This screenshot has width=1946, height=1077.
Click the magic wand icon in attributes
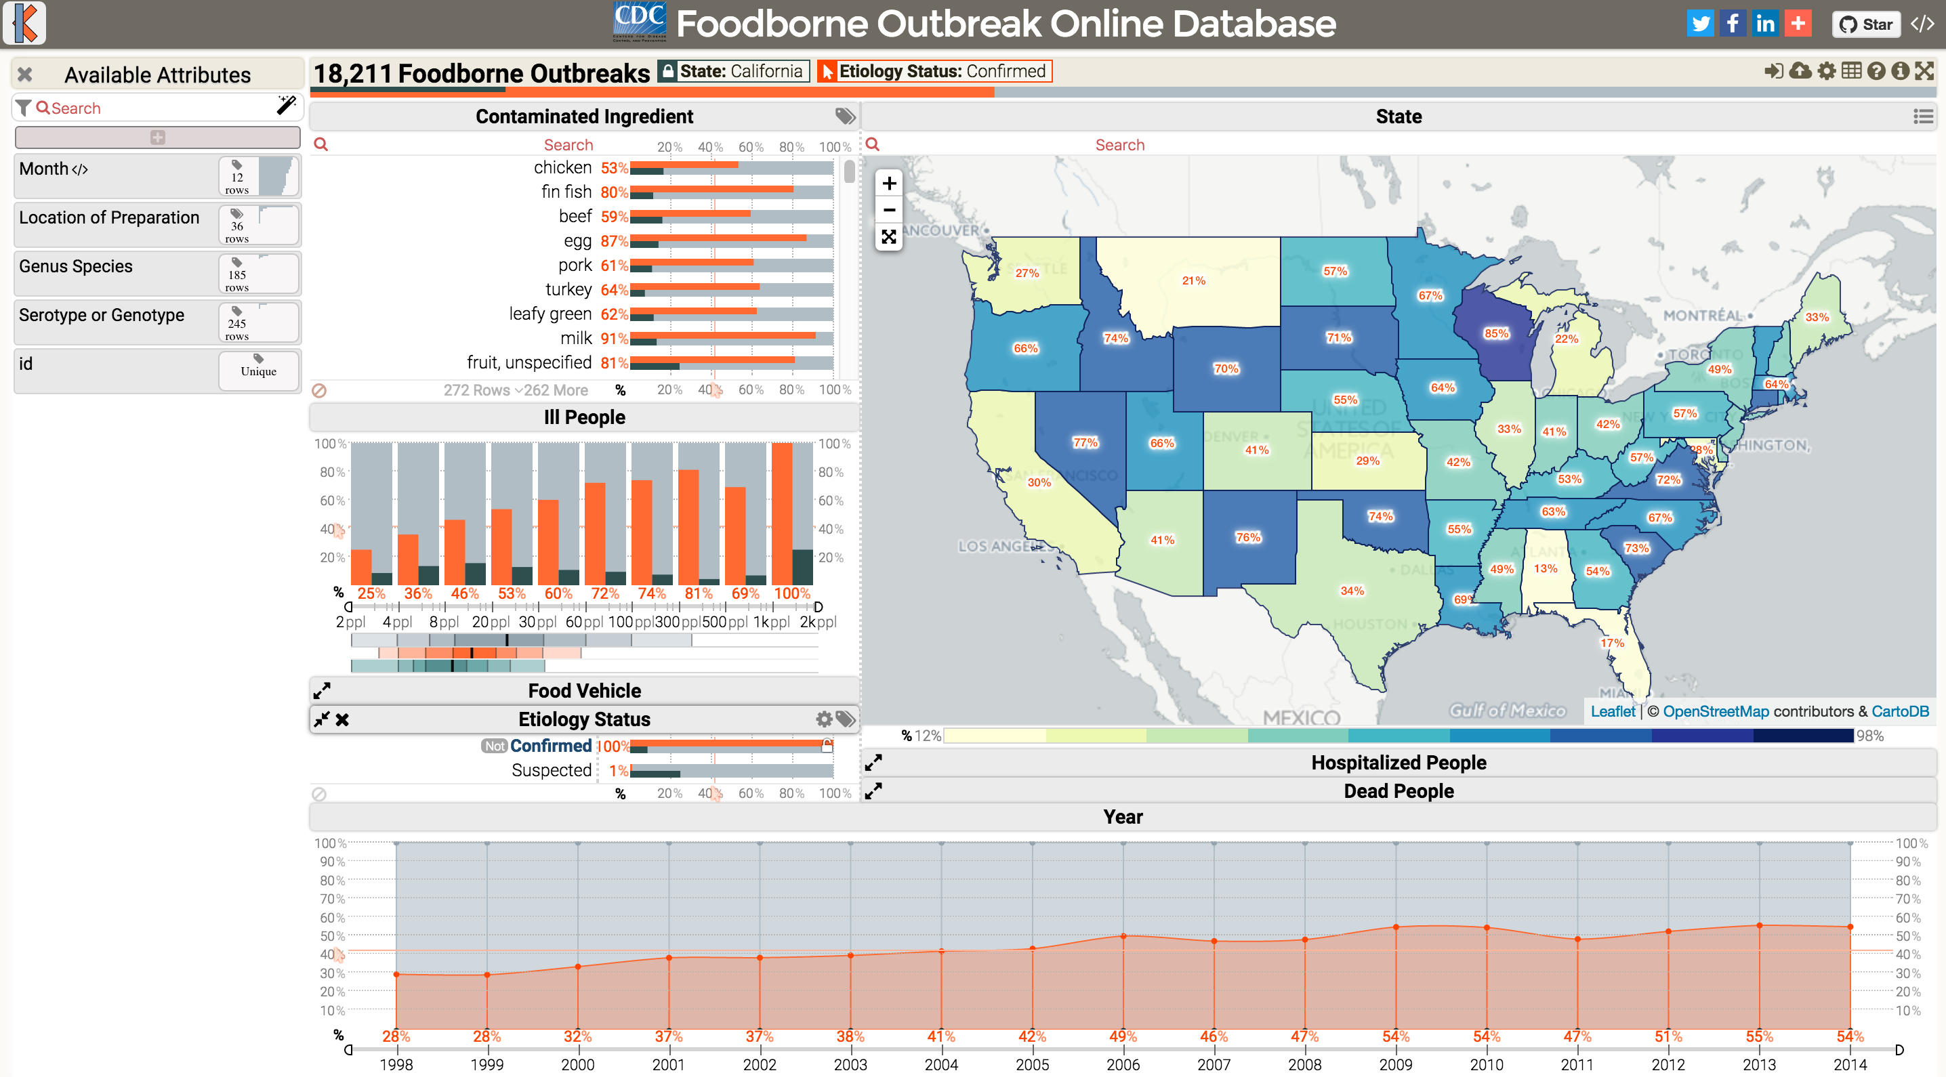[287, 106]
